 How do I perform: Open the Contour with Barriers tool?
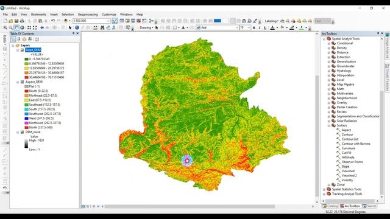[x=356, y=144]
